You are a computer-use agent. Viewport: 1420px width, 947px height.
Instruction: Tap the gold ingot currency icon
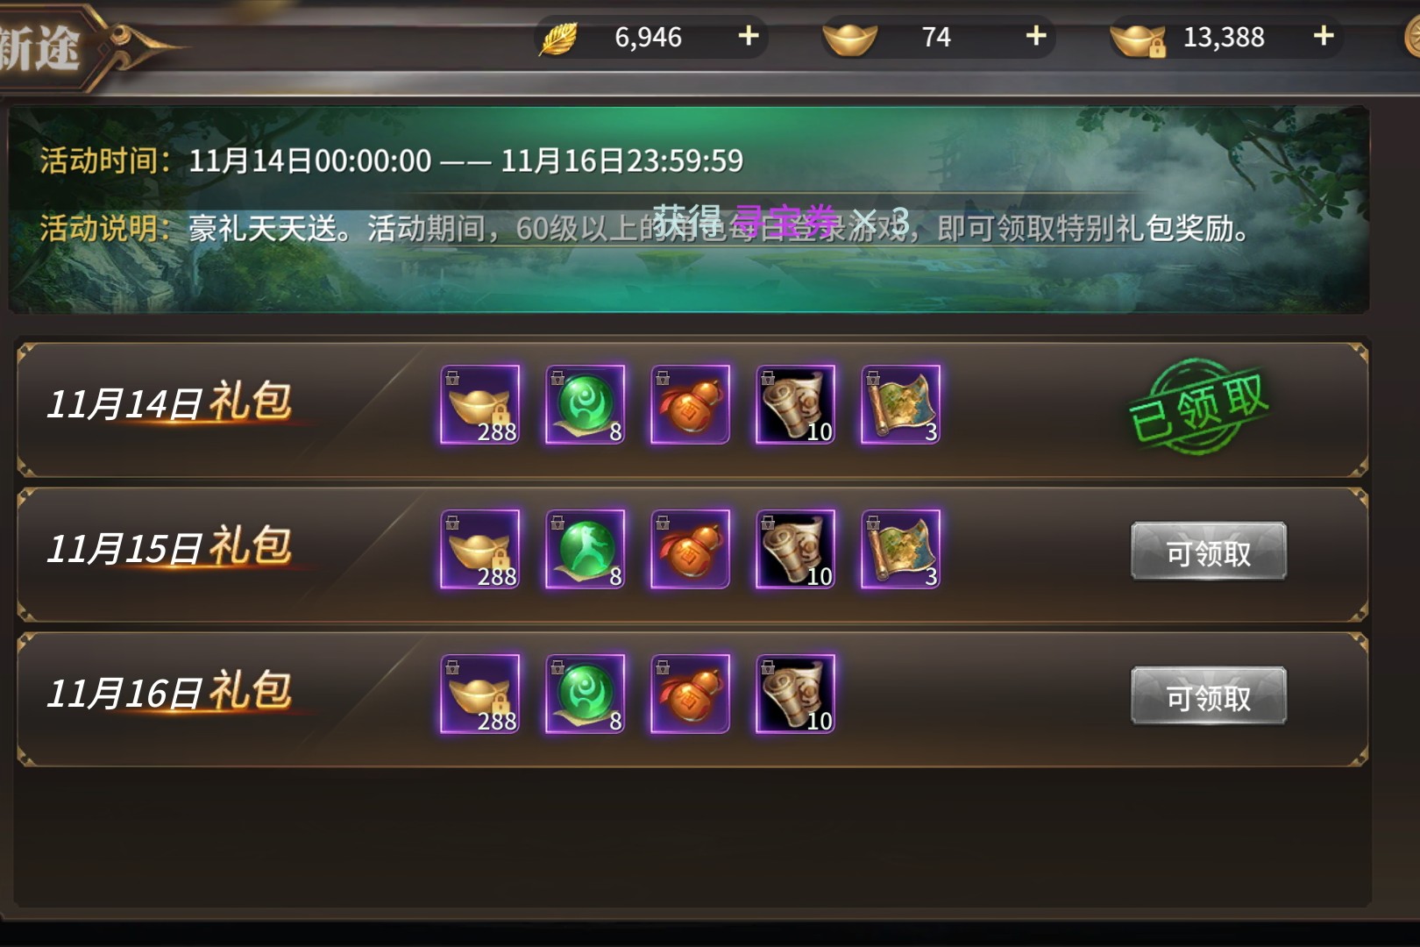coord(849,39)
